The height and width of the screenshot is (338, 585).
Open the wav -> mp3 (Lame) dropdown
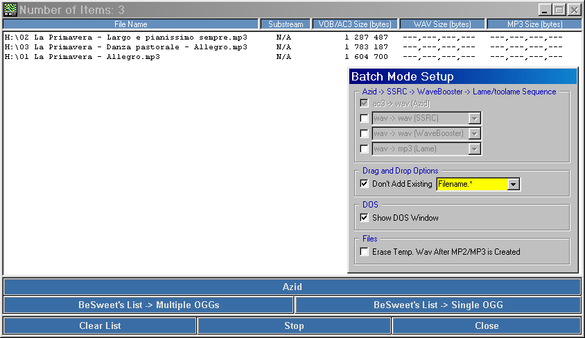point(474,149)
